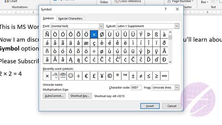222x125 pixels.
Task: Click the Video button in ribbon
Action: (x=104, y=2)
